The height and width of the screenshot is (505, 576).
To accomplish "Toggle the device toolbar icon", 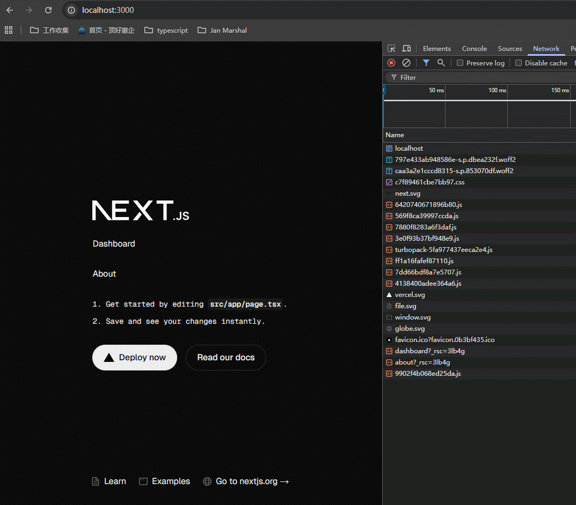I will (x=406, y=48).
